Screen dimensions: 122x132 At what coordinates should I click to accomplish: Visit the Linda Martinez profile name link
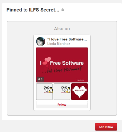(x=59, y=44)
